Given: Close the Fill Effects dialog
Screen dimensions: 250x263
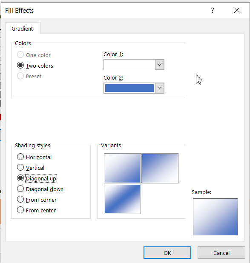Looking at the screenshot, I should 237,10.
